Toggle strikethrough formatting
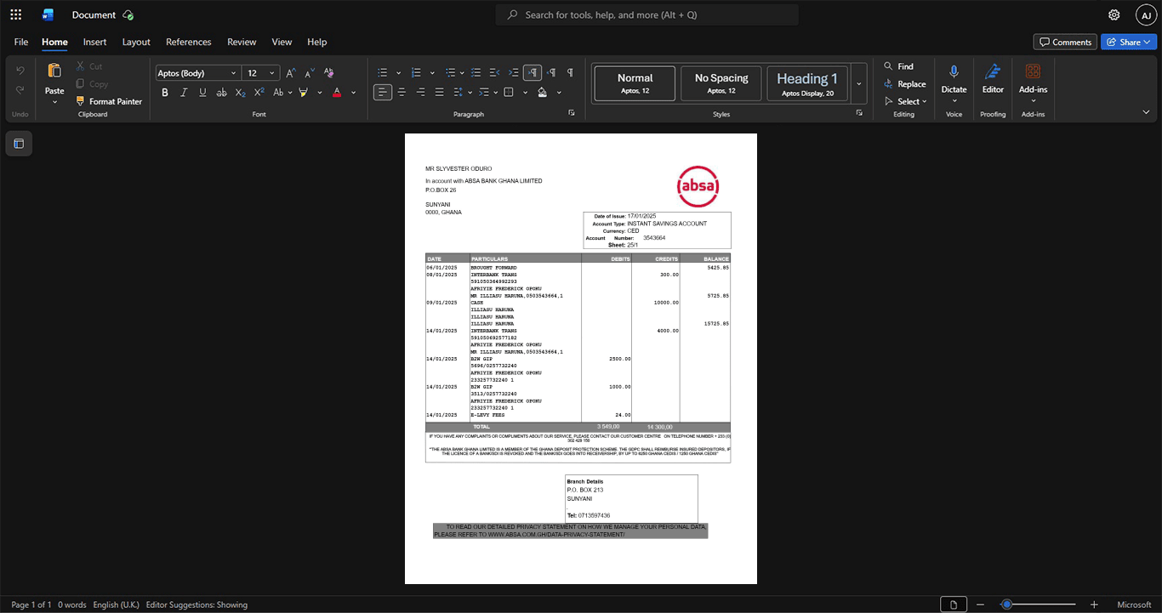 [x=222, y=92]
